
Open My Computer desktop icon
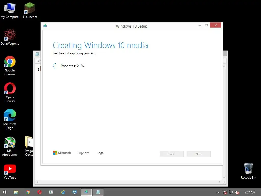point(10,10)
